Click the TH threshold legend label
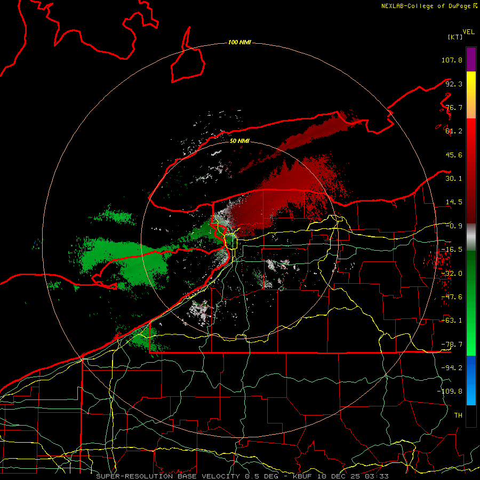 pos(458,415)
